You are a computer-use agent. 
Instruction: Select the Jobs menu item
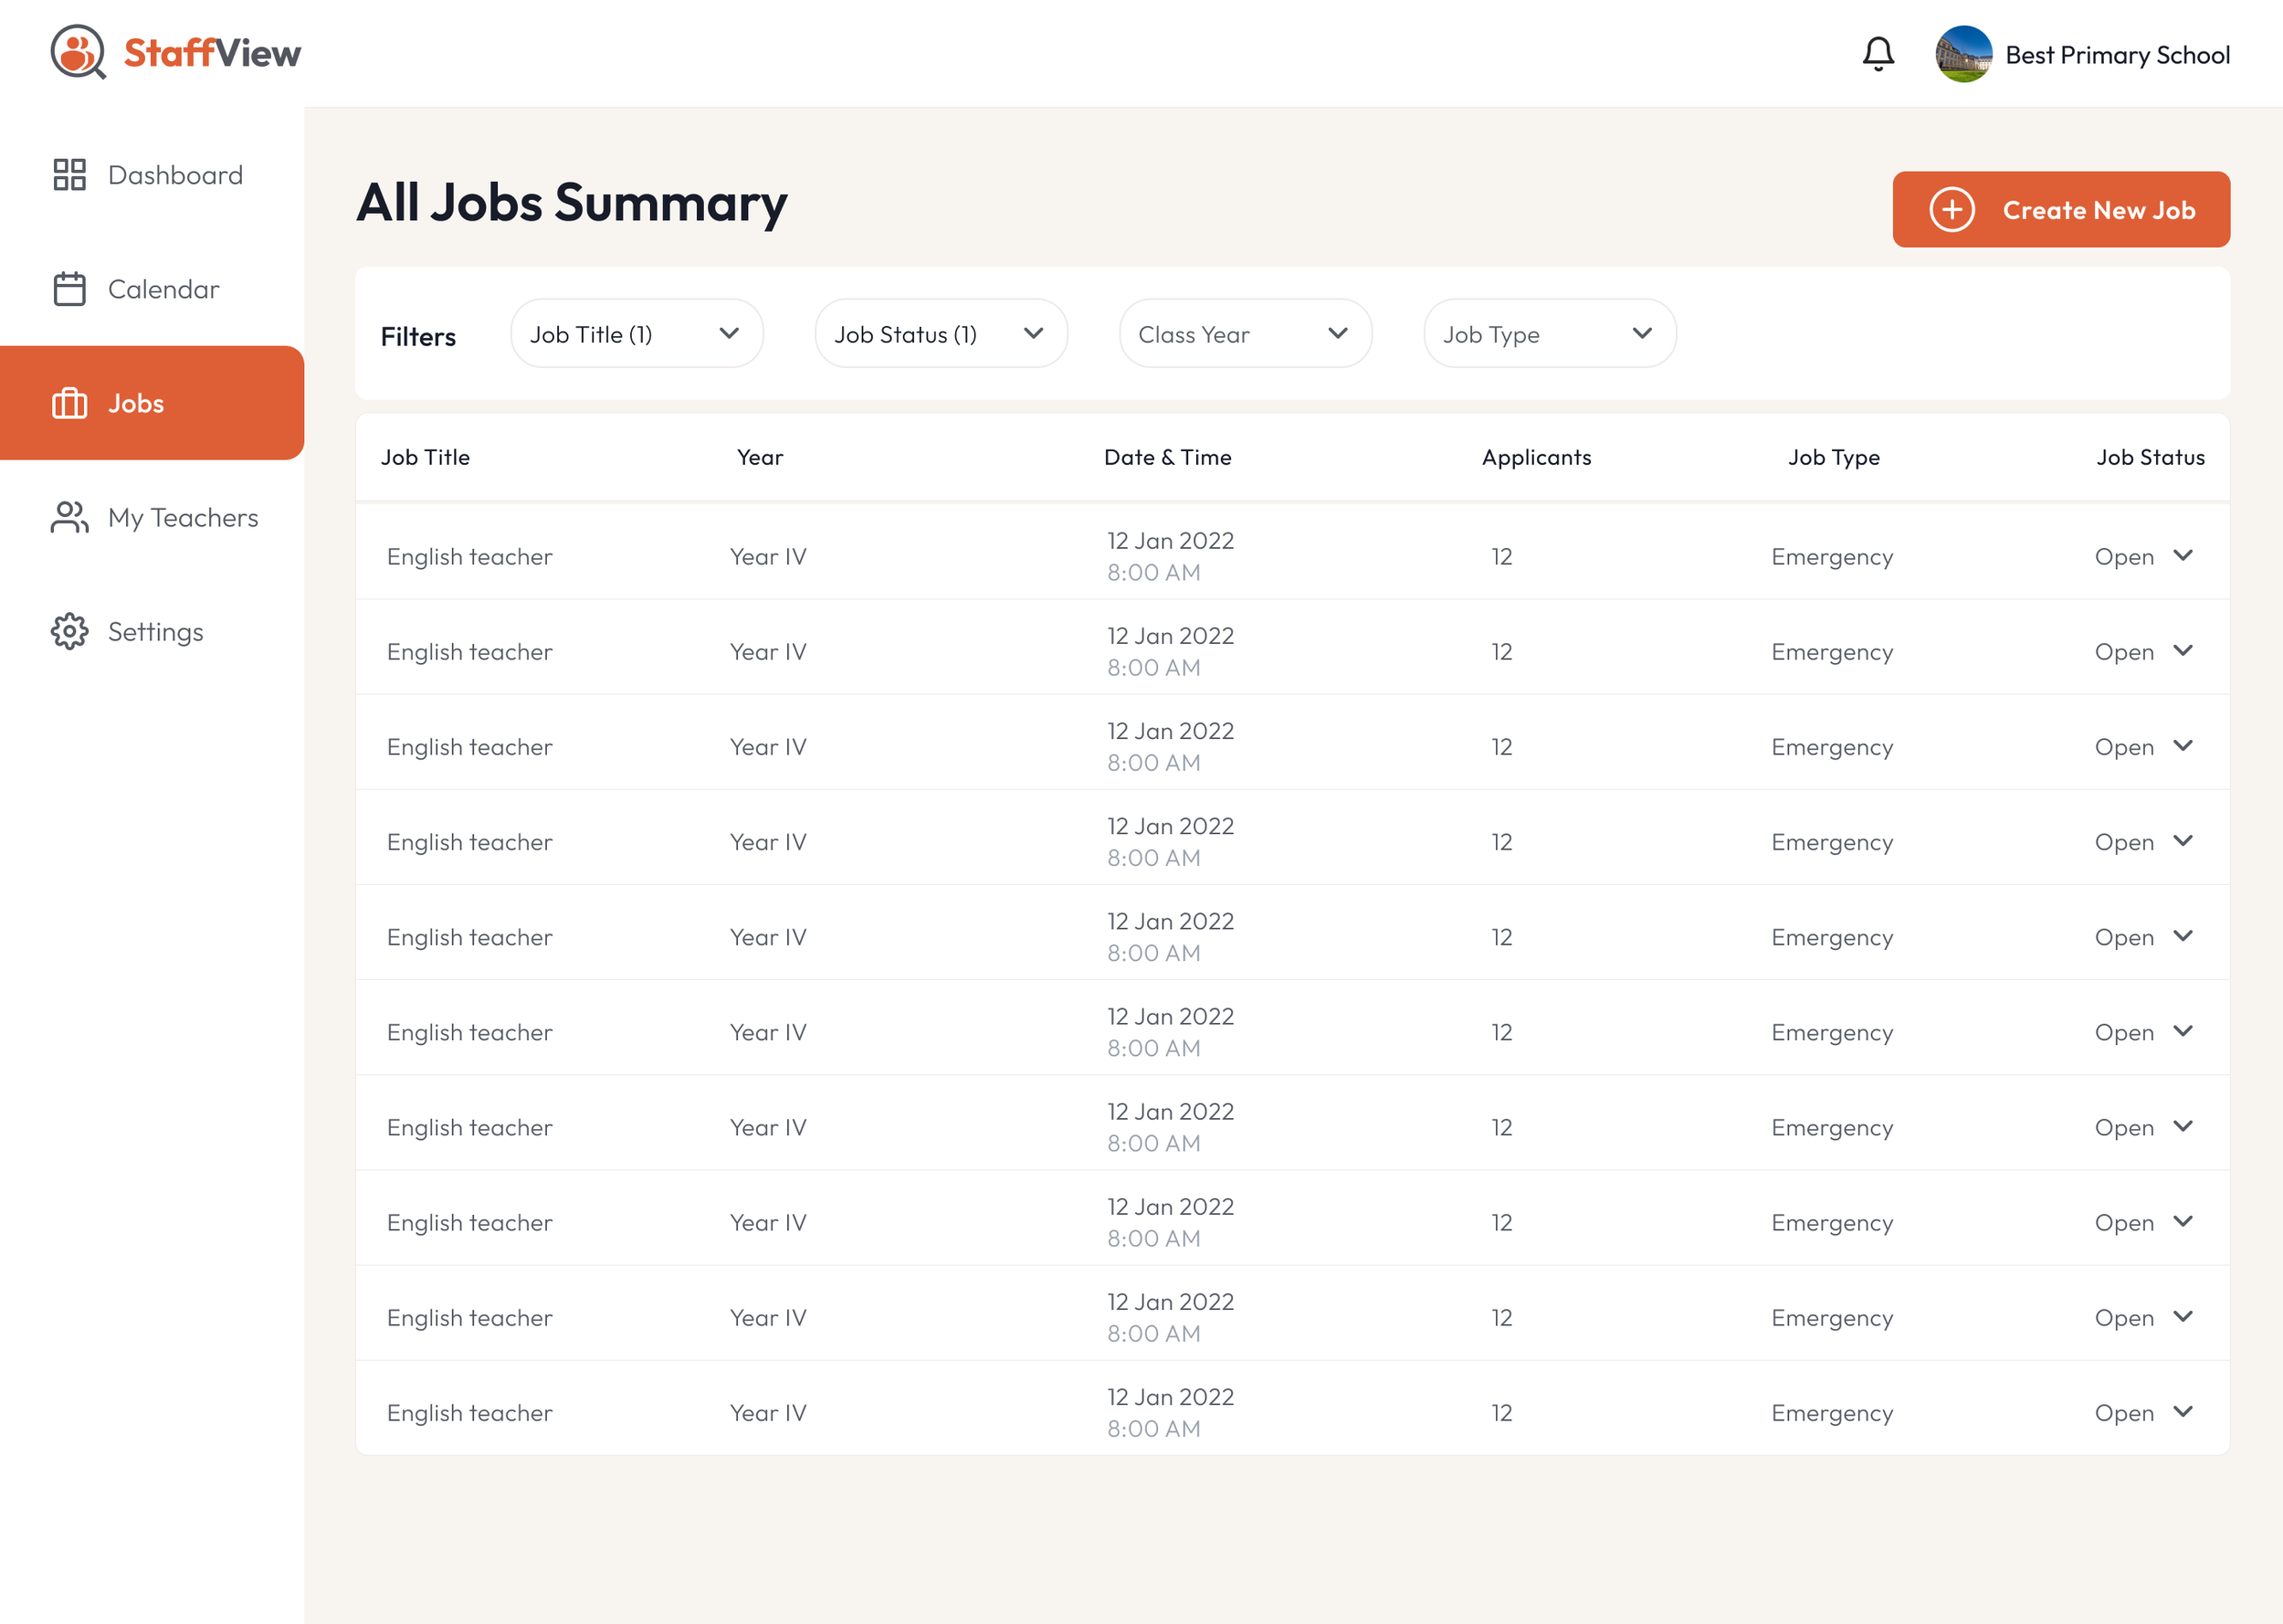[x=135, y=403]
